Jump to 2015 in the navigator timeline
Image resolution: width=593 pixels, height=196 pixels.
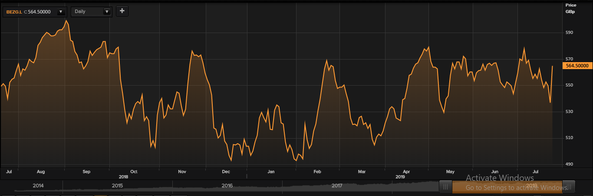coord(117,186)
